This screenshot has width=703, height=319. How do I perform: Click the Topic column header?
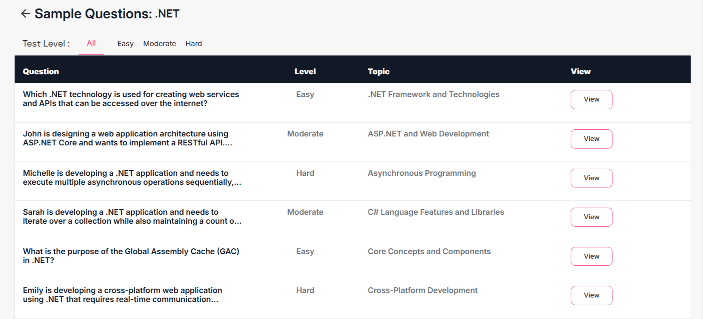[378, 72]
